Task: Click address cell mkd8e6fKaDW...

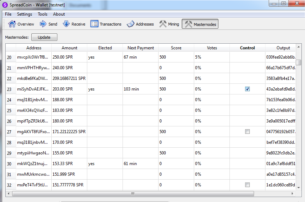Action: (x=33, y=78)
